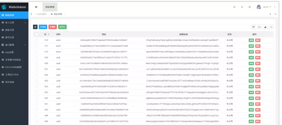The height and width of the screenshot is (125, 282).
Task: Check the box for row ID 505
Action: [x=37, y=81]
